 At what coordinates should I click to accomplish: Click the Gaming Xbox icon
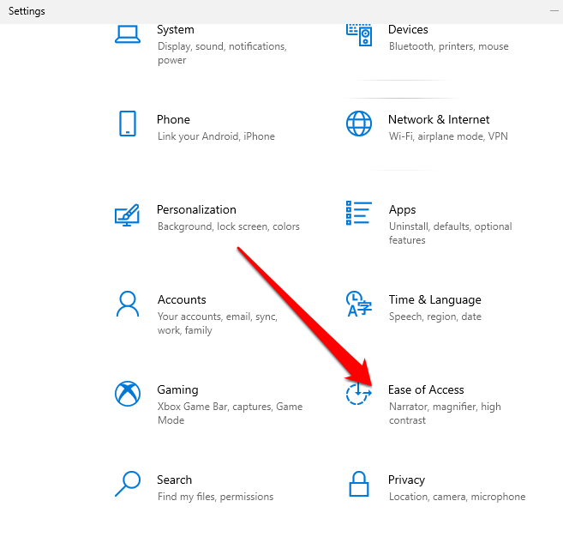tap(128, 394)
